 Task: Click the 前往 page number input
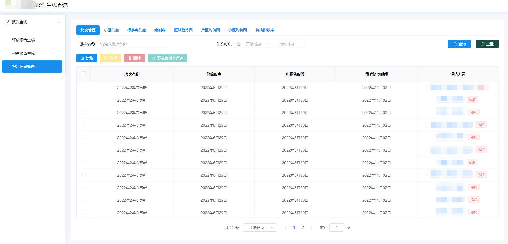point(337,228)
